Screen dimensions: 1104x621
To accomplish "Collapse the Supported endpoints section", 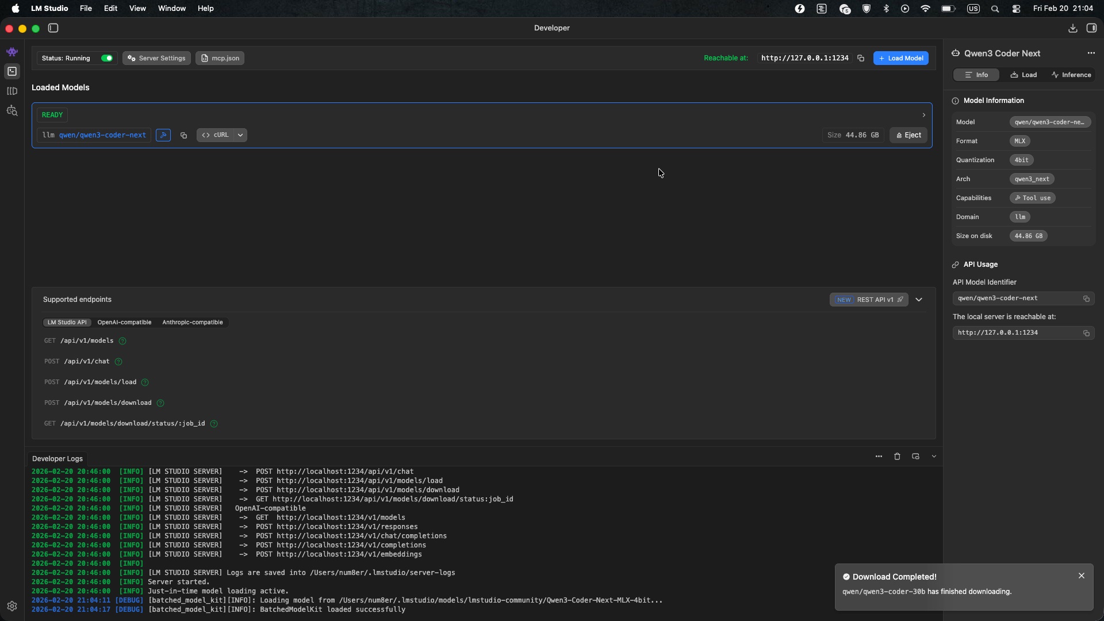I will point(919,300).
